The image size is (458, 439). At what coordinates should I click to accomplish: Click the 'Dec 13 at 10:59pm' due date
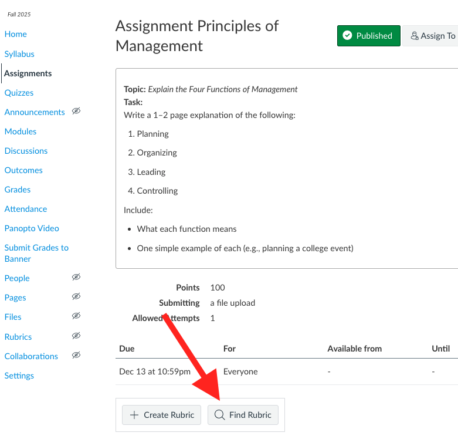point(155,372)
